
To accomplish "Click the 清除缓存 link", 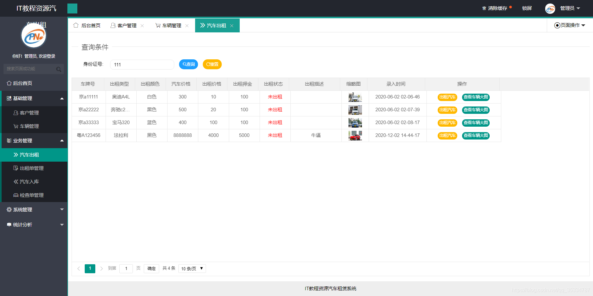I will [497, 8].
